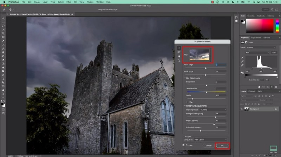The image size is (281, 157).
Task: Click the Share button in options bar
Action: [266, 10]
